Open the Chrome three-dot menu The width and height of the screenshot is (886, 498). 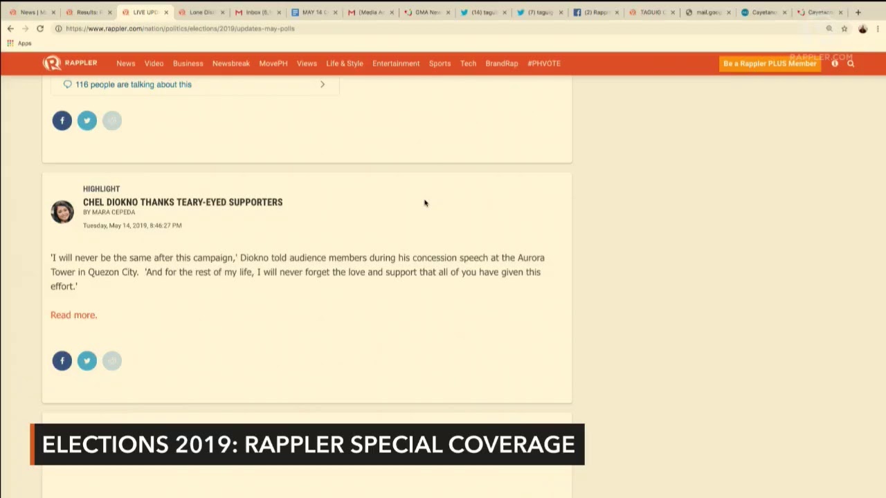(x=878, y=28)
